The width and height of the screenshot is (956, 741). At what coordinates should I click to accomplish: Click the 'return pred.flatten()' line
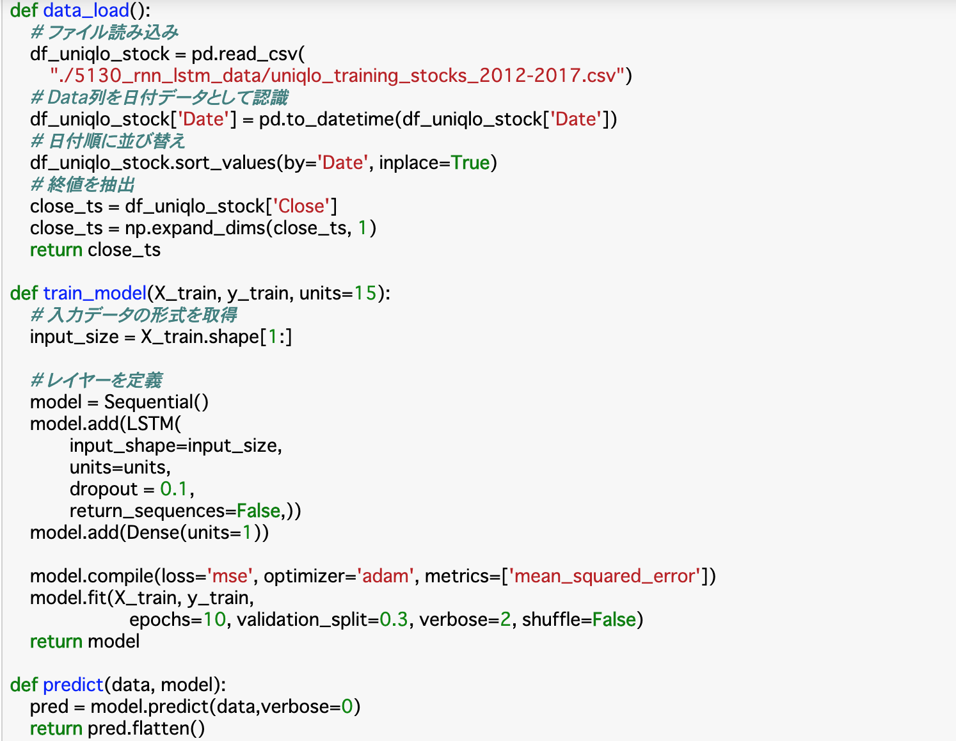pos(118,728)
